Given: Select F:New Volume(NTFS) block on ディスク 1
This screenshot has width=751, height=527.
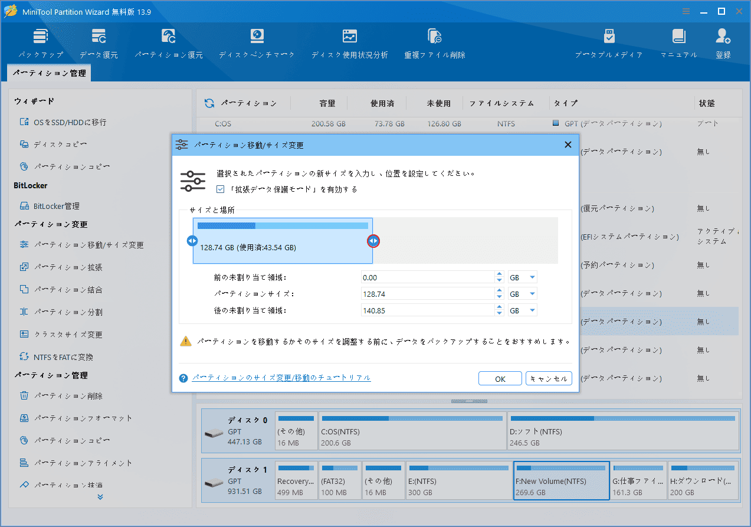Looking at the screenshot, I should pyautogui.click(x=562, y=482).
